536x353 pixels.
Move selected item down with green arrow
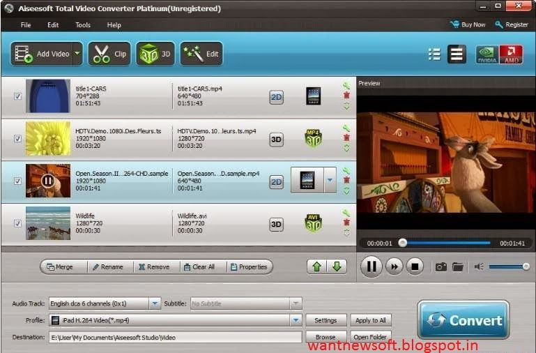coord(337,266)
